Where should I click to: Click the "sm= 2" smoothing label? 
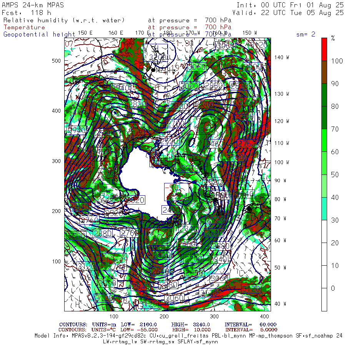click(306, 34)
